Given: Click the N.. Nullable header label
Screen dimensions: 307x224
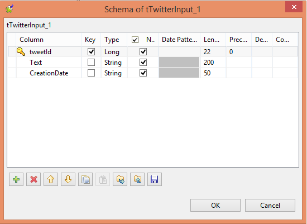Looking at the screenshot, I should coord(150,40).
